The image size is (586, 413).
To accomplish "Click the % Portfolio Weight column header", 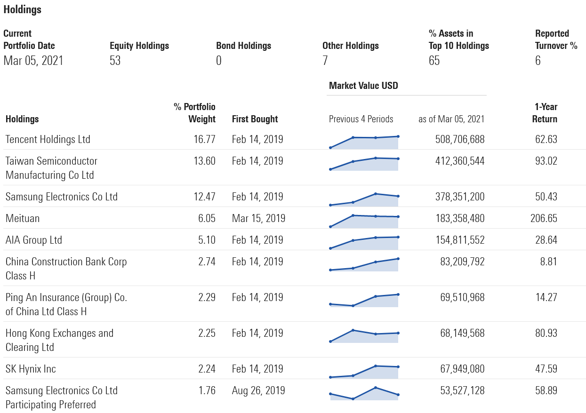I will [x=194, y=113].
